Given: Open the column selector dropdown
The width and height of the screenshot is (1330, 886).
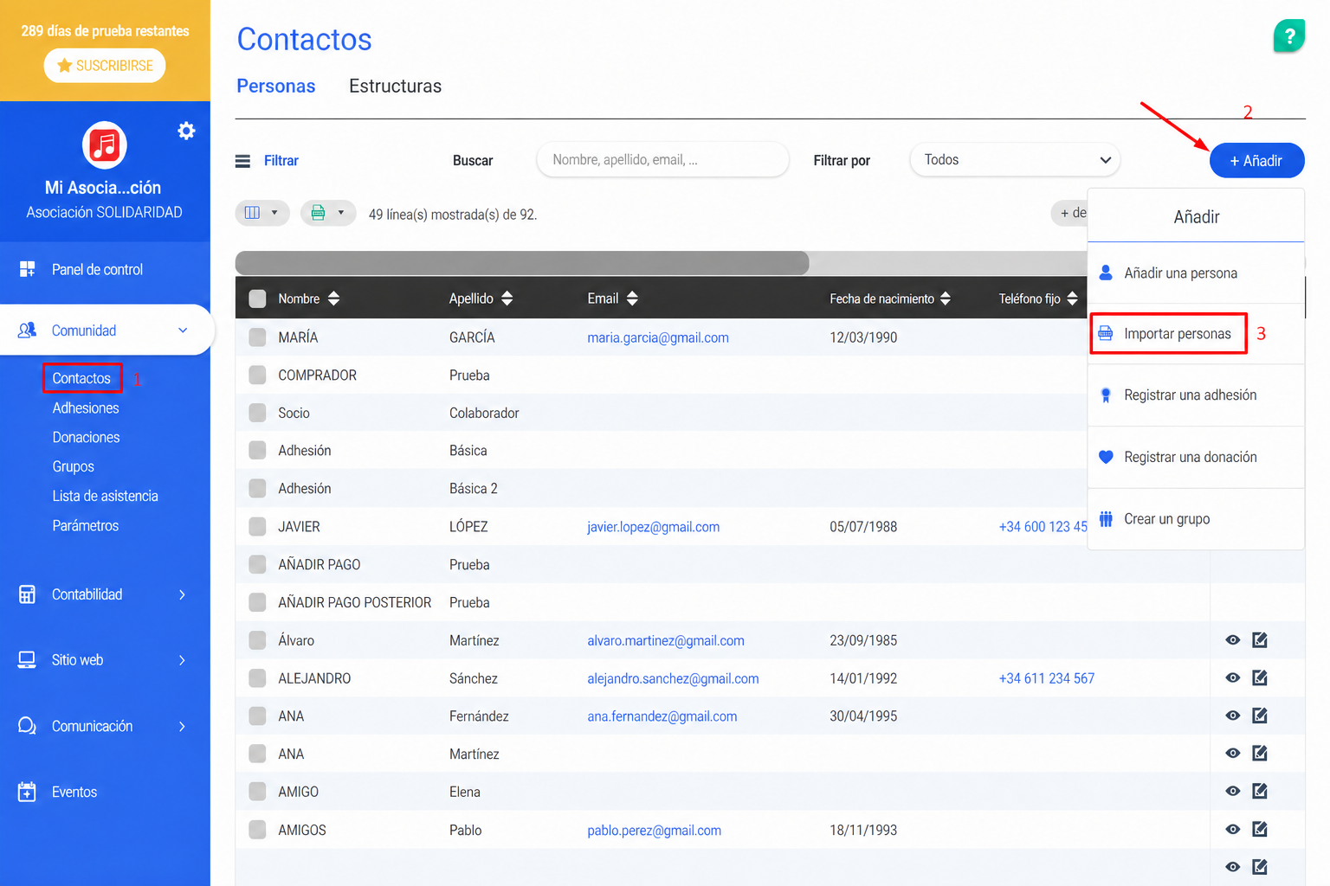Looking at the screenshot, I should pos(262,213).
